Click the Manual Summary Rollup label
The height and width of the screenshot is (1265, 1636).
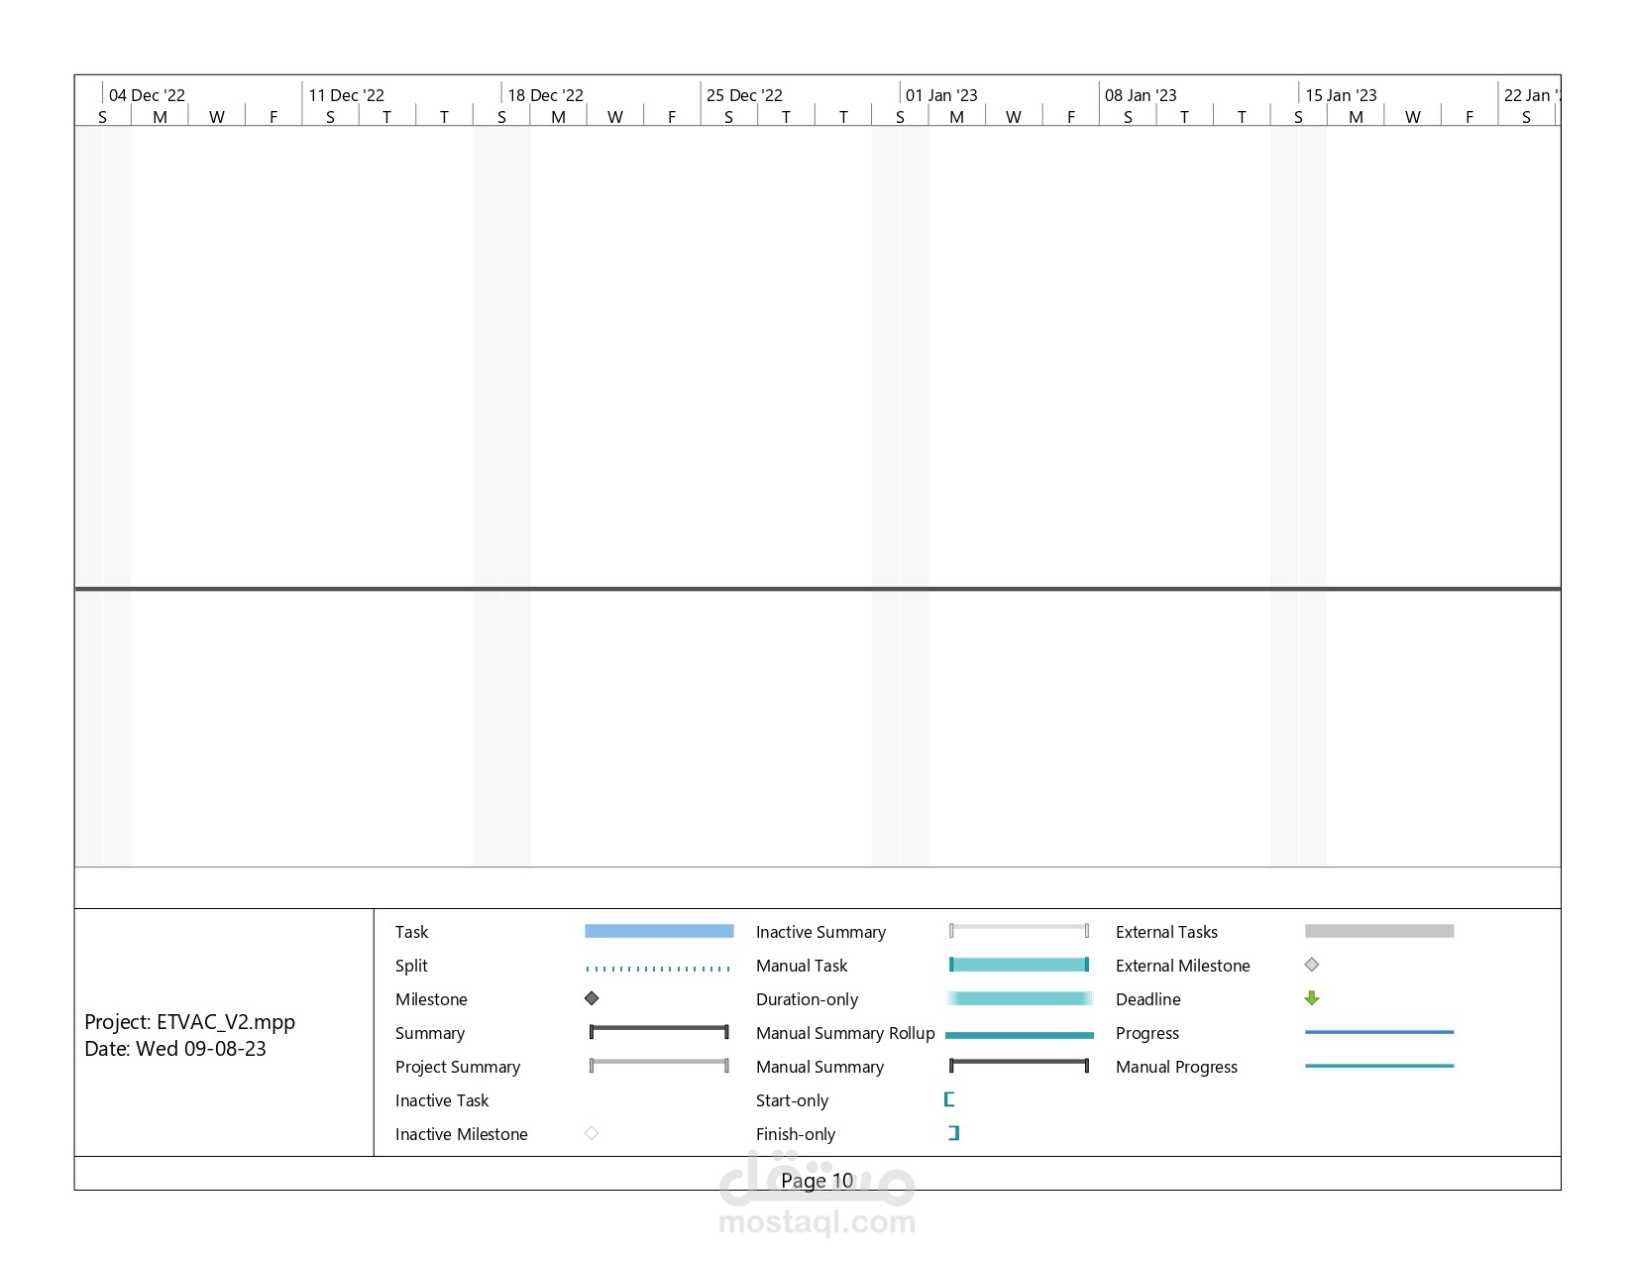[845, 1033]
